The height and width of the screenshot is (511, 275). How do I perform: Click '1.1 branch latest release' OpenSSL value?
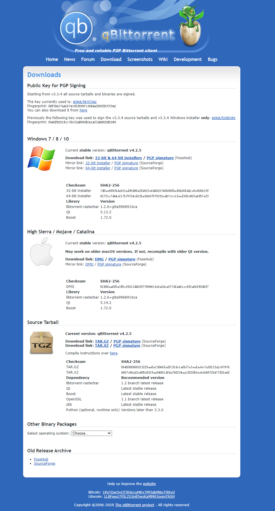click(142, 399)
